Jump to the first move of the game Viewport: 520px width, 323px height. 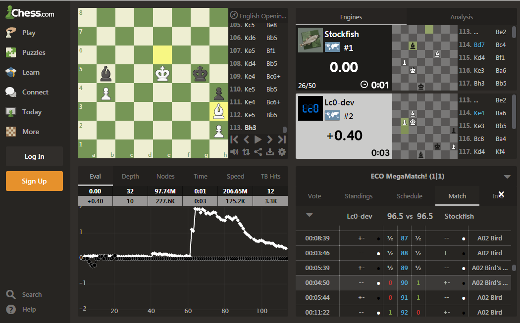point(235,139)
